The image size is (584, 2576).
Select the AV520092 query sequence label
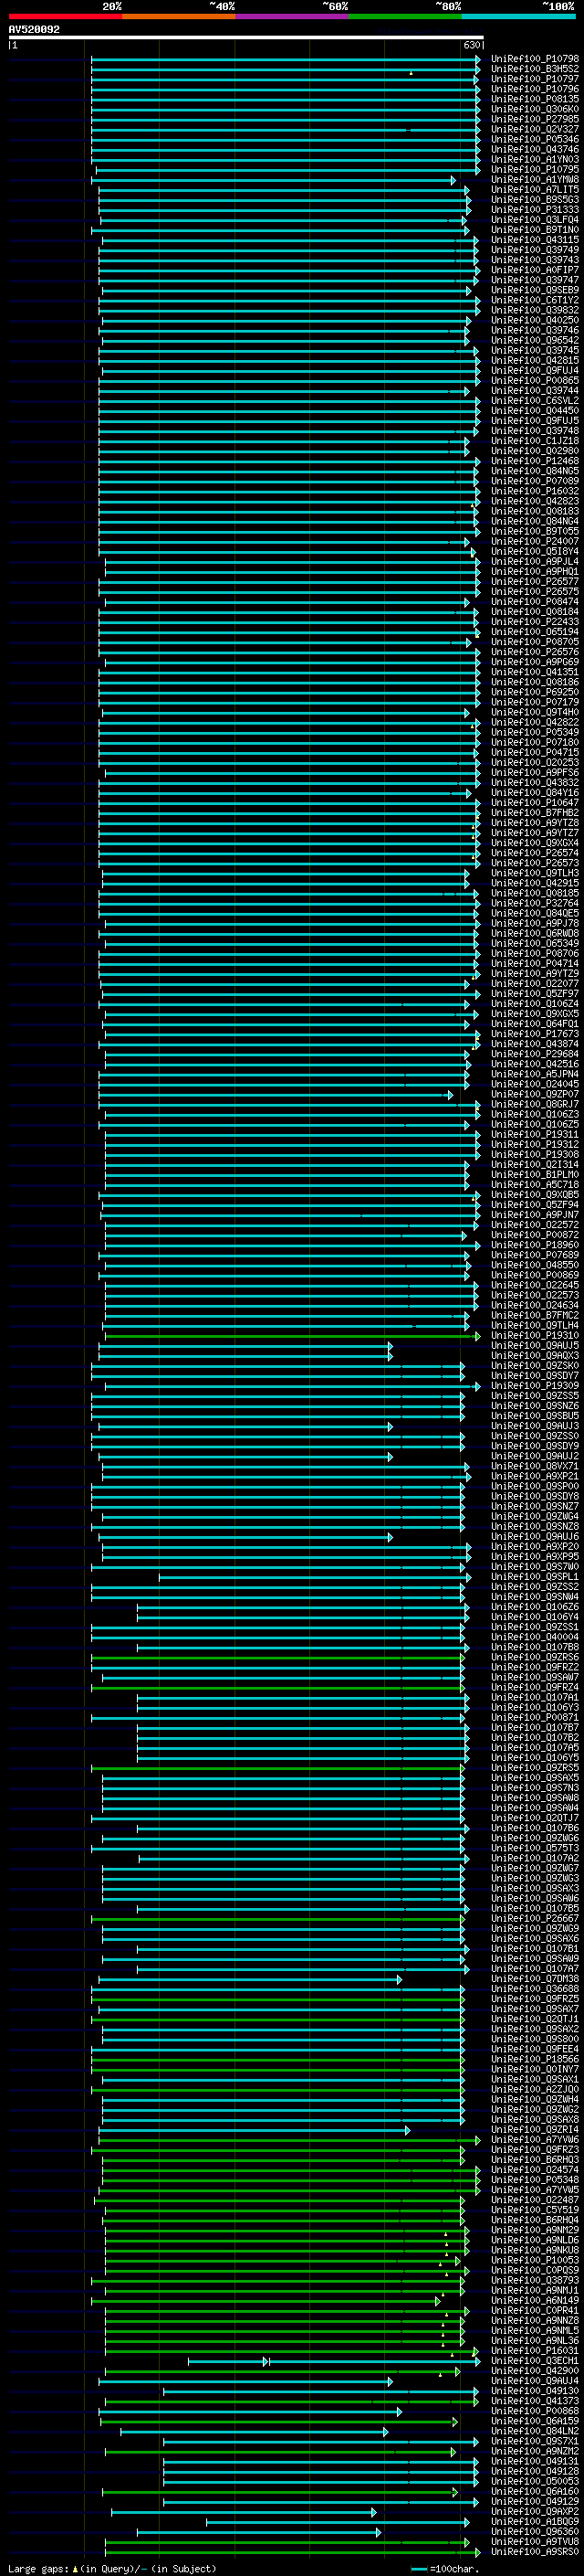click(x=34, y=30)
